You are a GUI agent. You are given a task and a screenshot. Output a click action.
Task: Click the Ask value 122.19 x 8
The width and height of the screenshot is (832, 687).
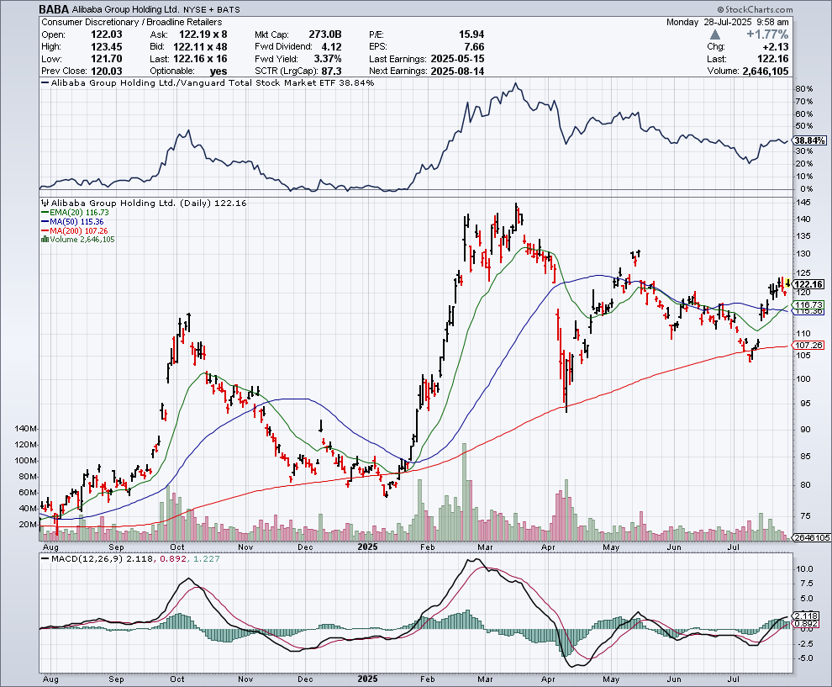203,34
